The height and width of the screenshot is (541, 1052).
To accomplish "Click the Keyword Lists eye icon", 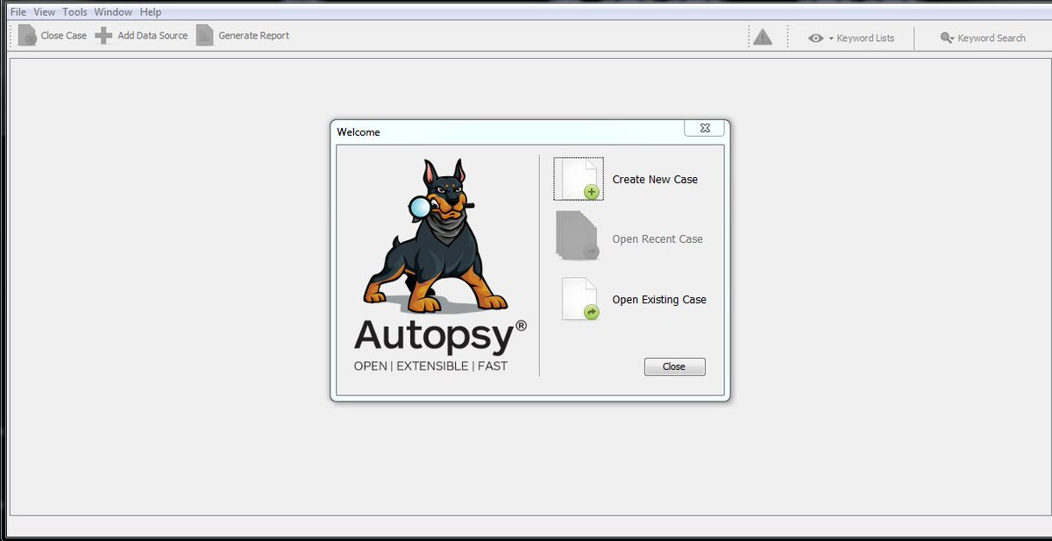I will pyautogui.click(x=816, y=38).
